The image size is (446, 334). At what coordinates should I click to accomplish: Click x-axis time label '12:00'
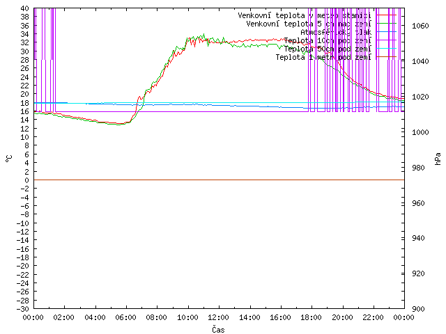tap(218, 317)
